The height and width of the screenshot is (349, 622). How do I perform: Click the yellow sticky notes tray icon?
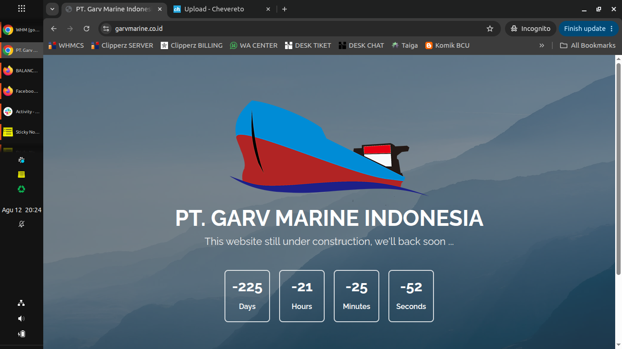point(21,174)
